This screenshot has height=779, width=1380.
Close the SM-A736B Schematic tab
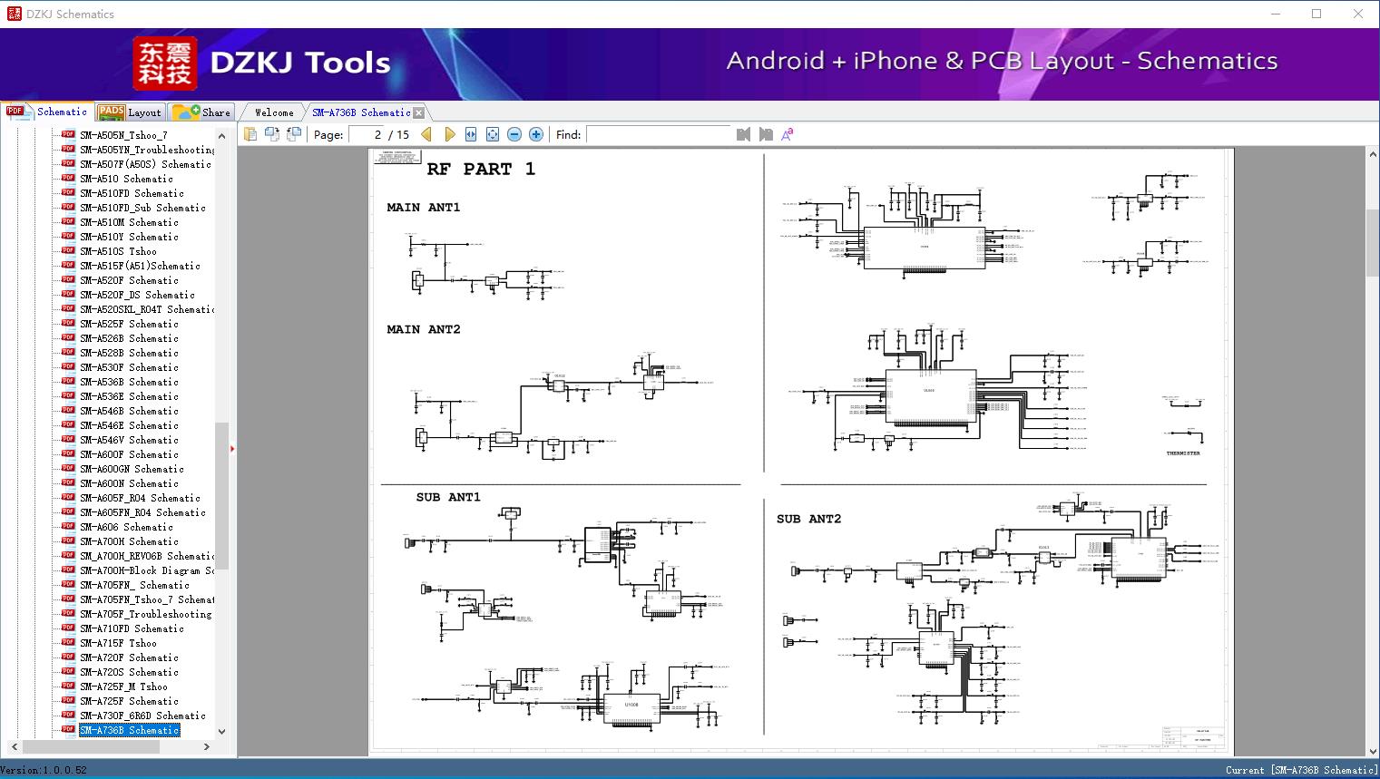419,113
